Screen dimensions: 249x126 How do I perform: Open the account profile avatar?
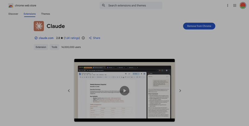(x=243, y=5)
